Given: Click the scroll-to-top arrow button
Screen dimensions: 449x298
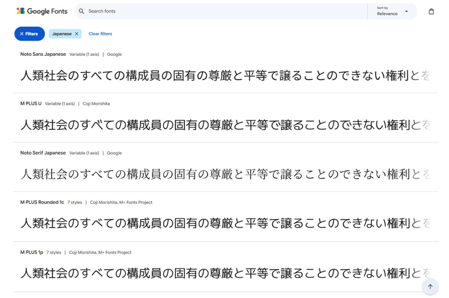Looking at the screenshot, I should [430, 286].
